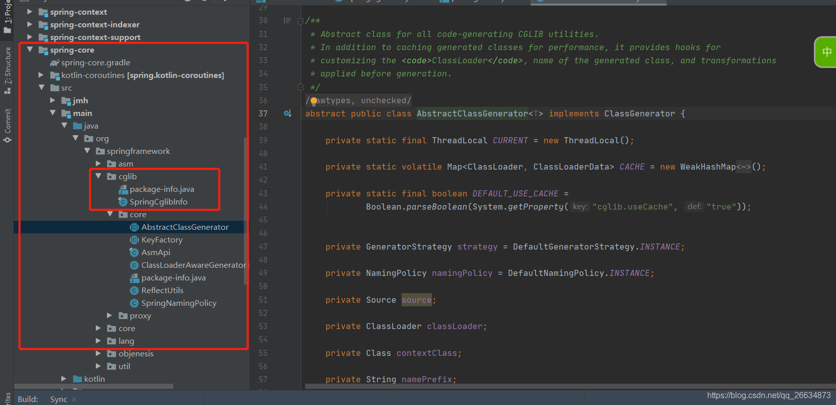Select the jmh folder icon

click(66, 101)
